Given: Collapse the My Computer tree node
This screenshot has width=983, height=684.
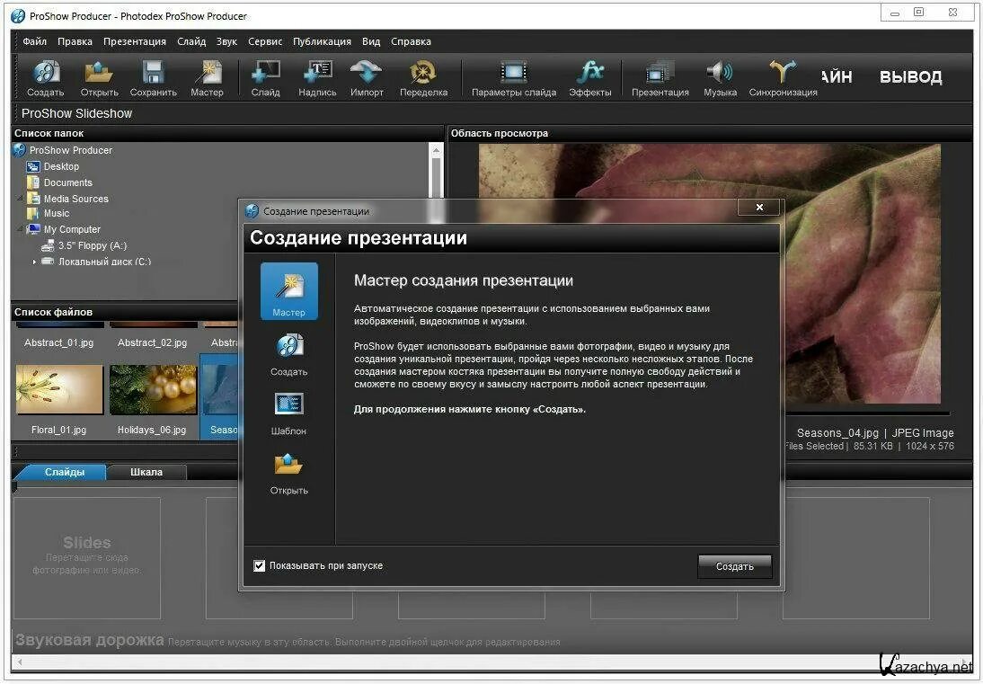Looking at the screenshot, I should [x=20, y=229].
